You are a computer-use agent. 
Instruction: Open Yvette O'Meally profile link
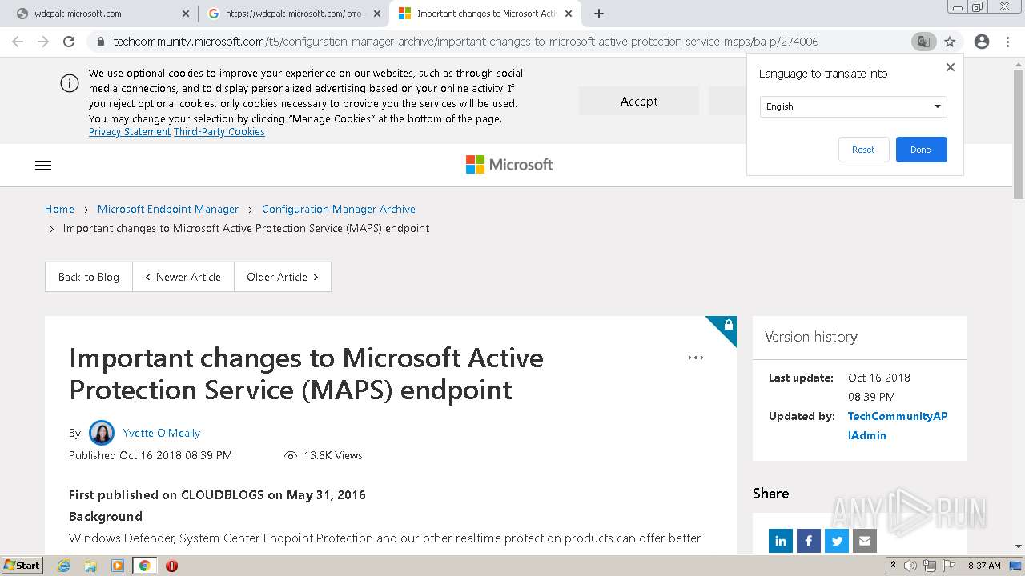[161, 433]
